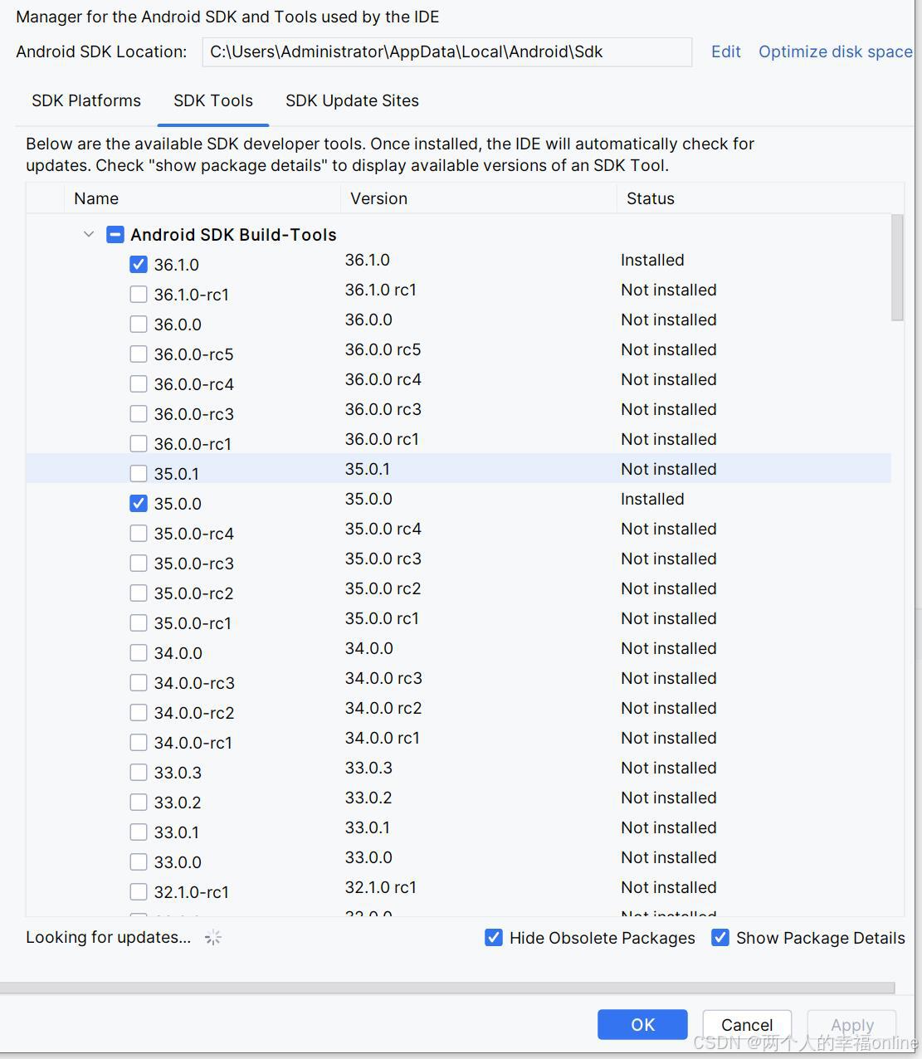Check the 33.0.0 checkbox
The height and width of the screenshot is (1059, 922).
pos(139,862)
